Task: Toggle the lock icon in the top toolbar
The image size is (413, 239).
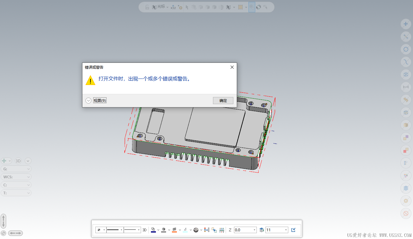Action: (147, 7)
